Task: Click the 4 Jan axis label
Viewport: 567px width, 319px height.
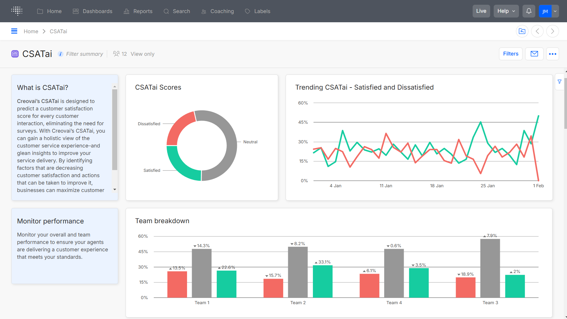Action: 335,186
